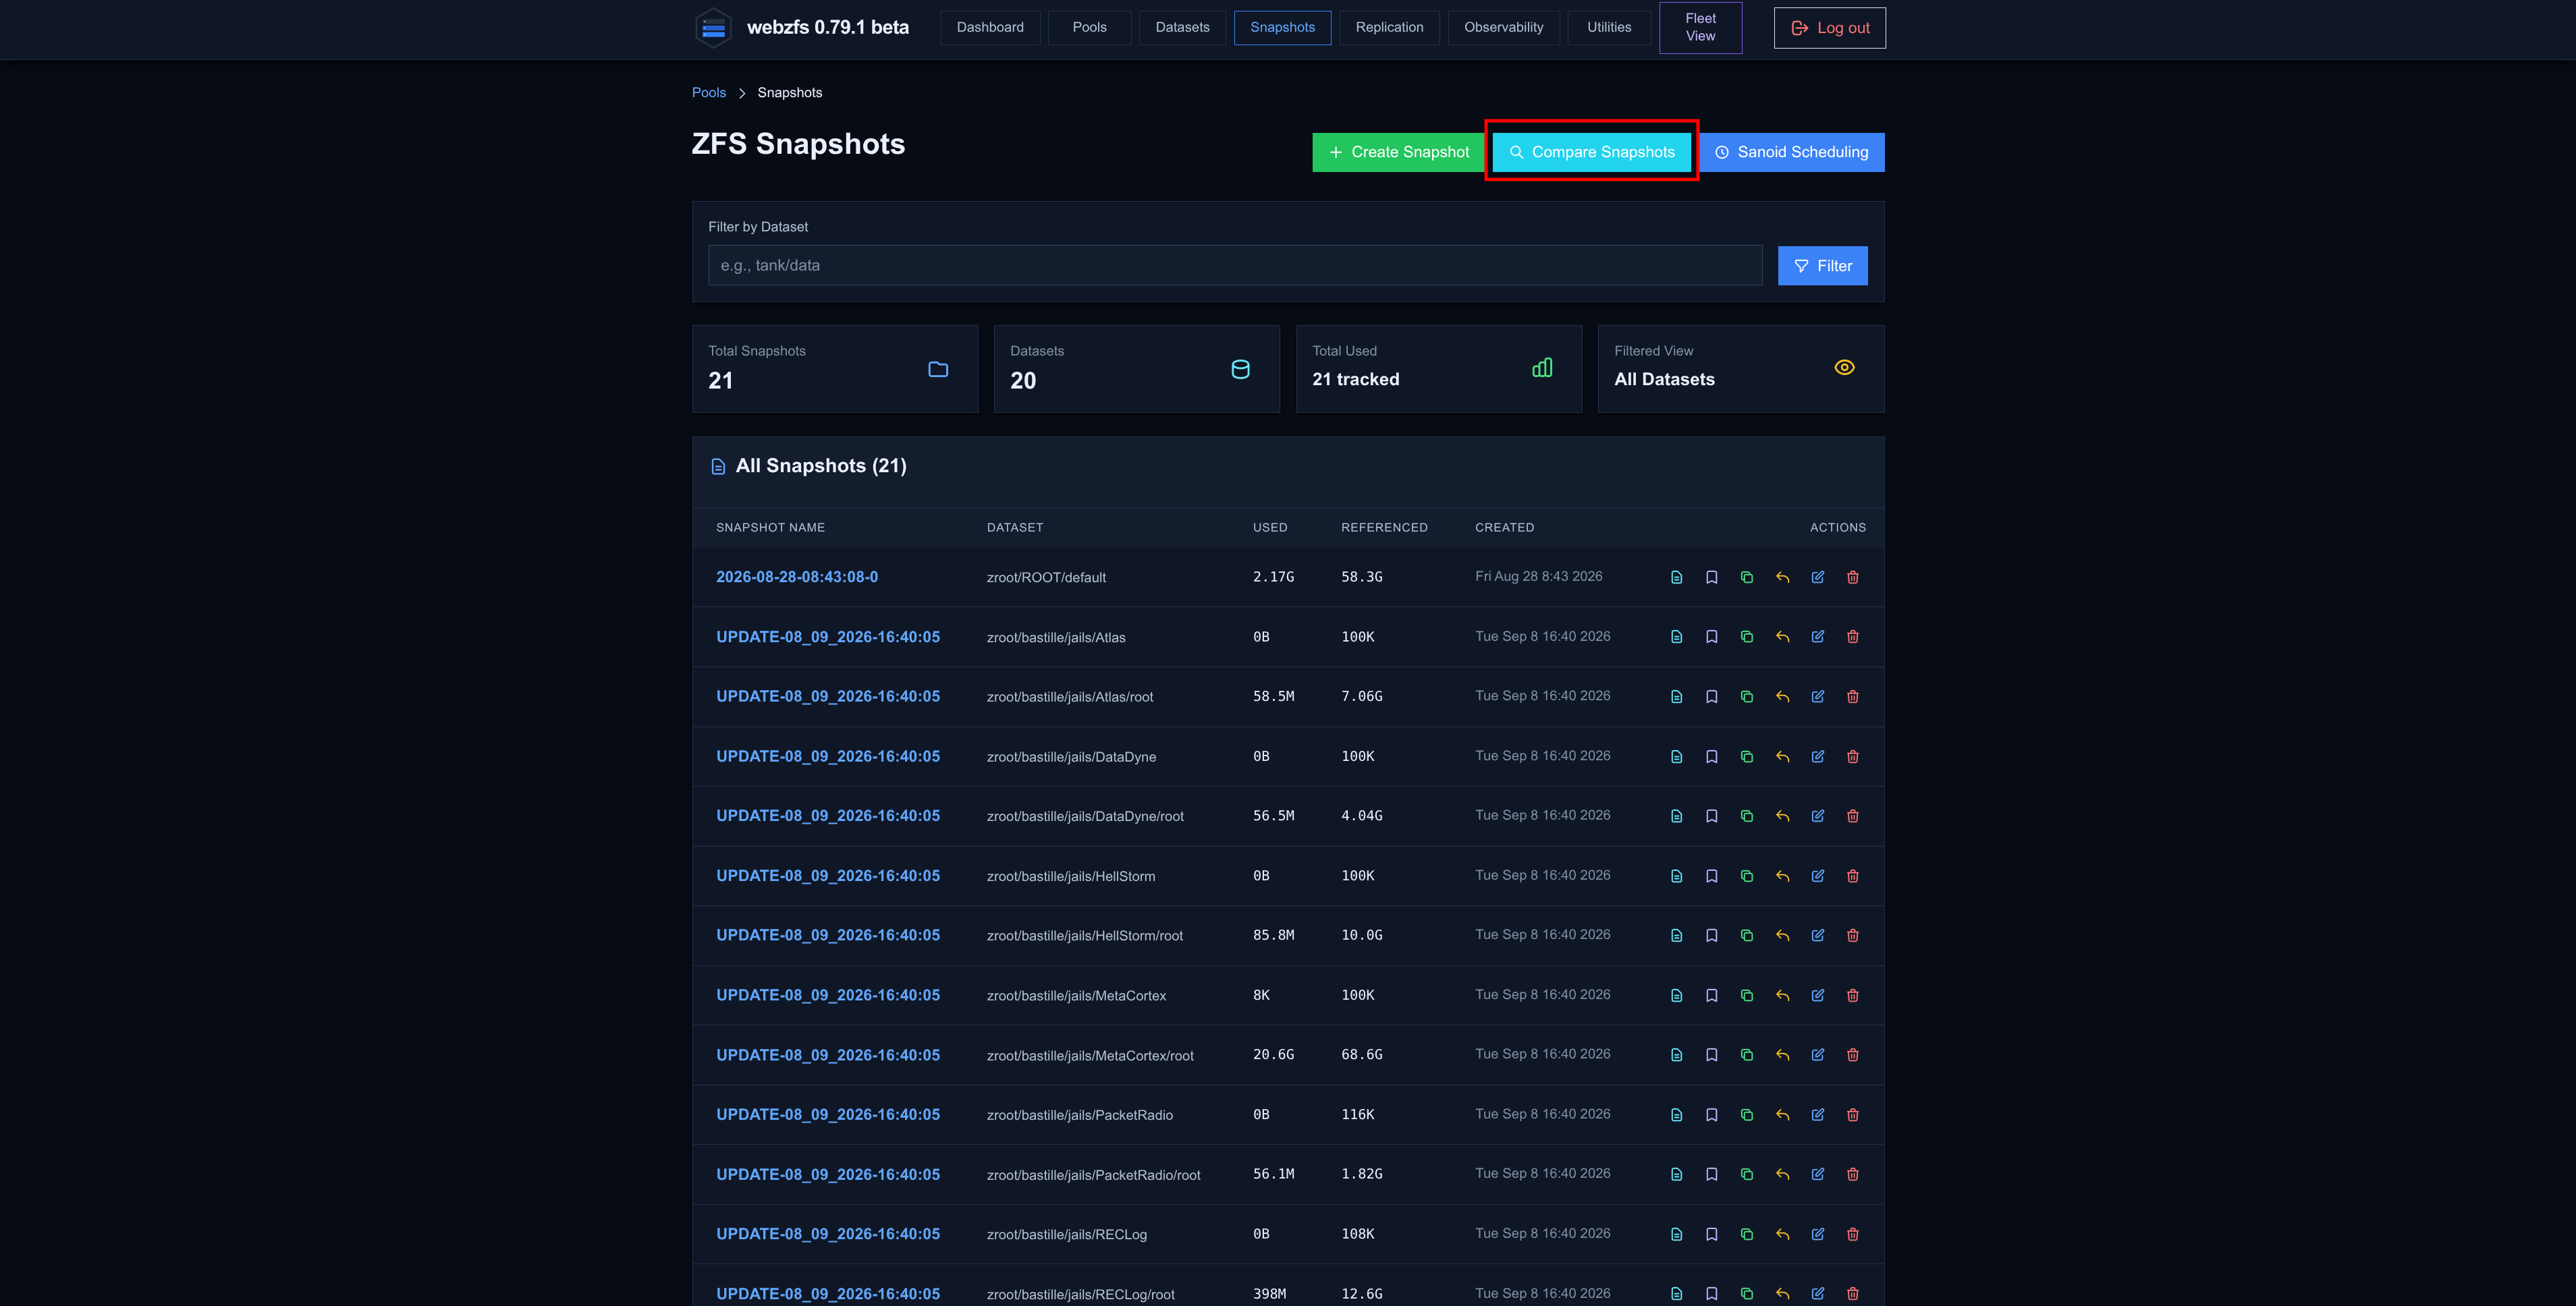Image resolution: width=2576 pixels, height=1306 pixels.
Task: View details document icon for DataDyne/root snapshot
Action: [x=1677, y=816]
